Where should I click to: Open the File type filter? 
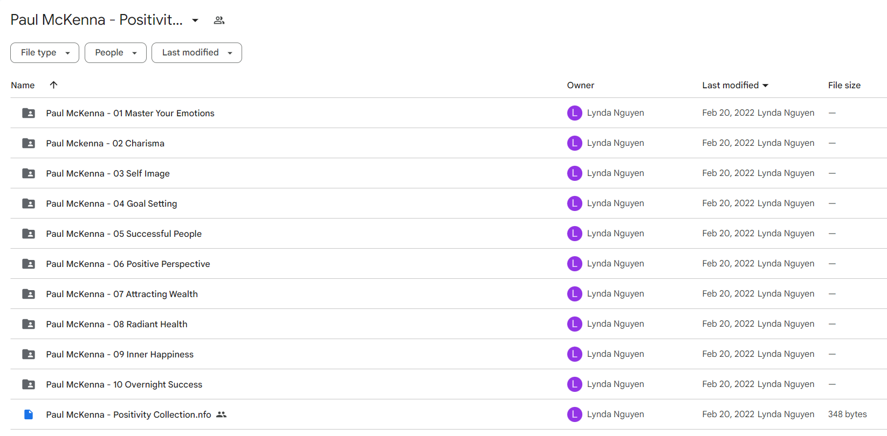(45, 53)
